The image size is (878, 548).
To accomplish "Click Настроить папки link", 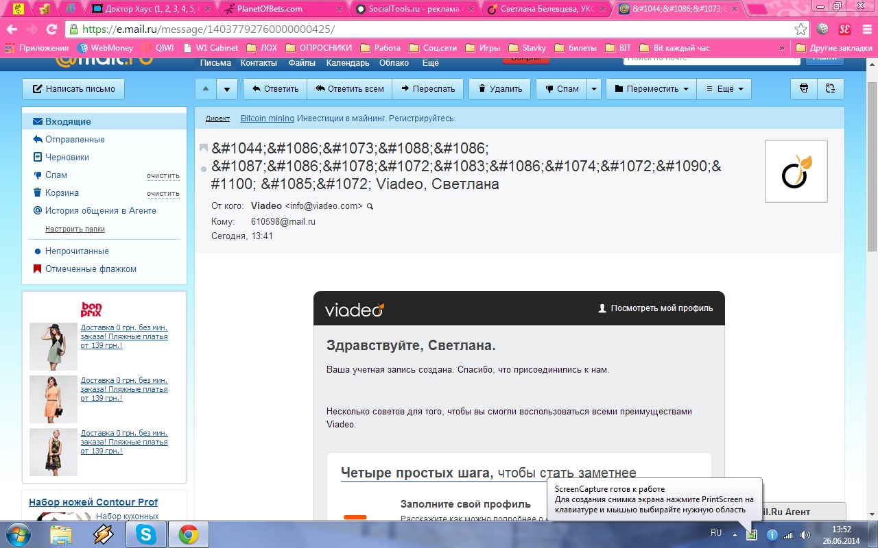I will pos(75,229).
